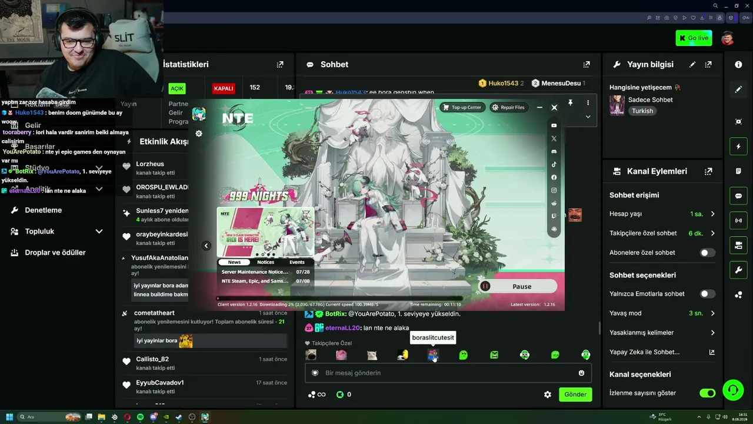This screenshot has width=753, height=424.
Task: Open the Discord link in NTE launcher
Action: click(x=554, y=151)
